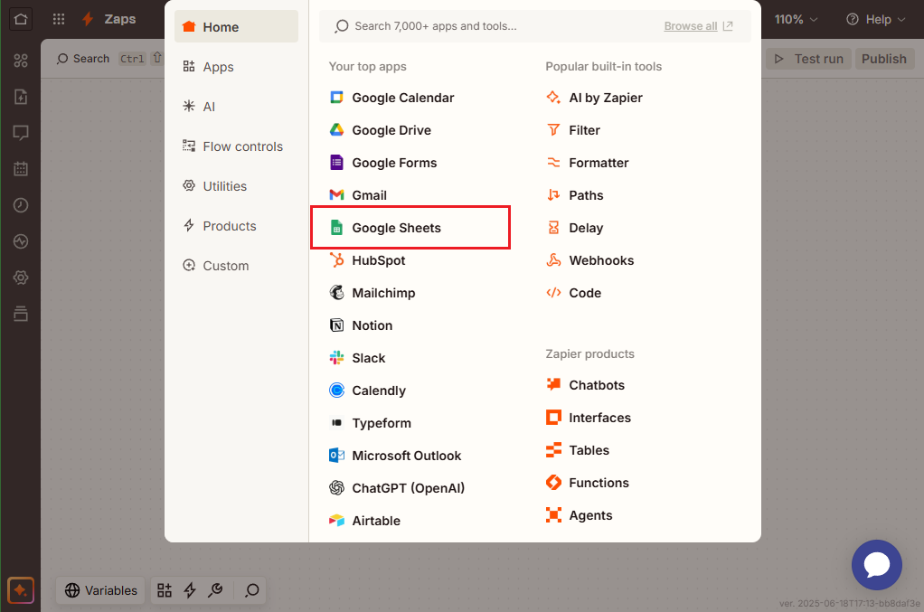Open Chatbots Zapier product
The image size is (924, 612).
coord(585,385)
